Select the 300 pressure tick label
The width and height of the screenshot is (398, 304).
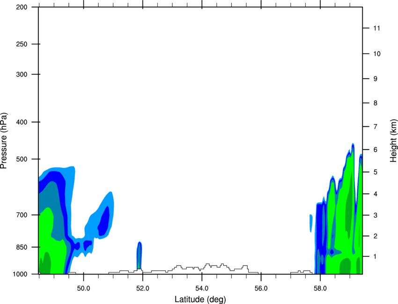pos(22,74)
